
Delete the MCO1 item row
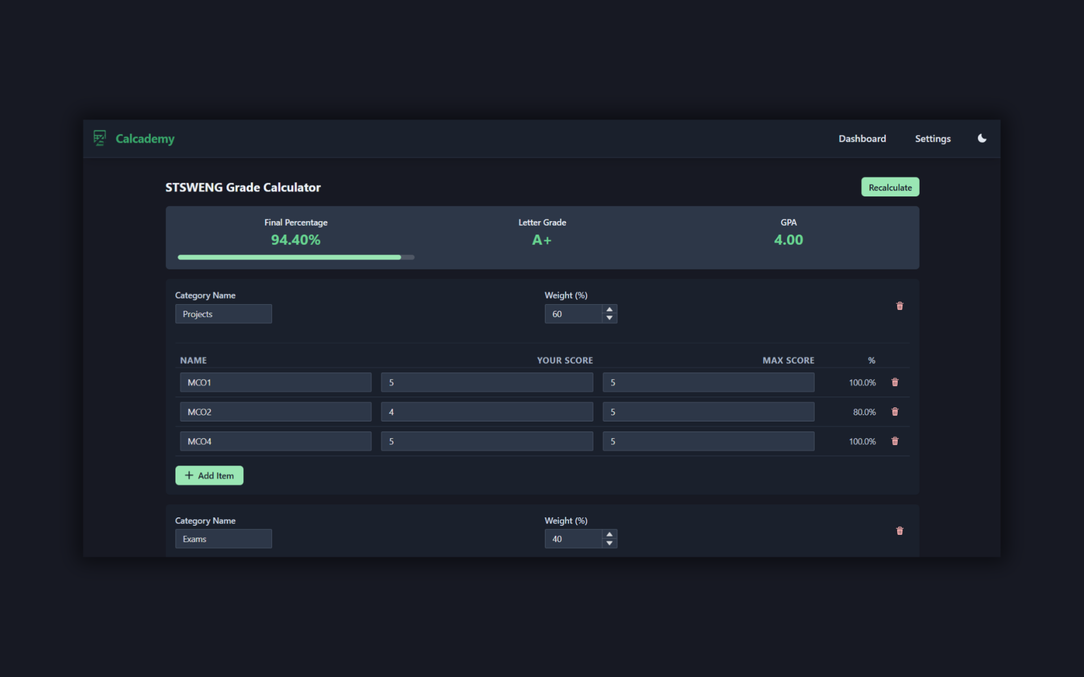894,383
